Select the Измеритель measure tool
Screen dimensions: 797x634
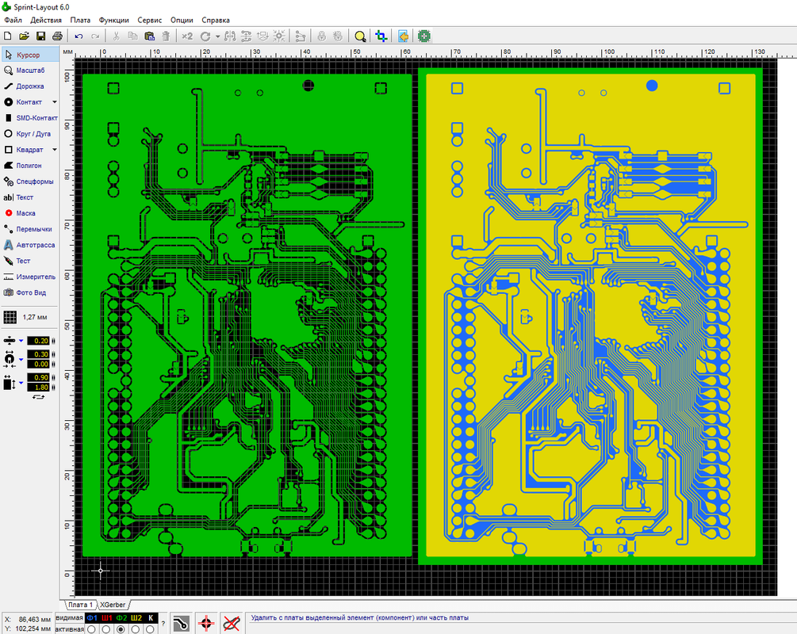[30, 277]
